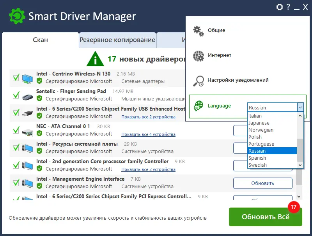
Task: Open Настройки уведомлений magnifier icon
Action: [x=199, y=80]
